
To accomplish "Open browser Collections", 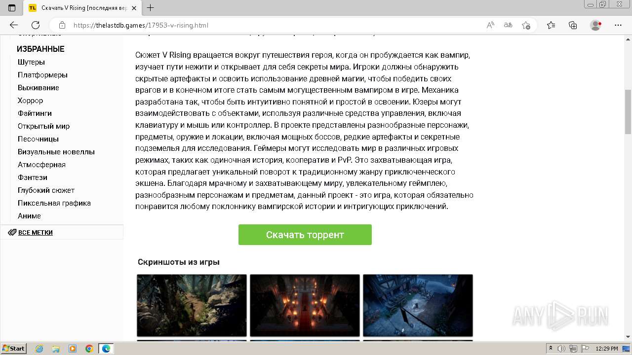I will (x=573, y=25).
